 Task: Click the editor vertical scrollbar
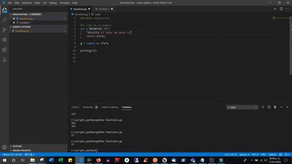[x=291, y=46]
